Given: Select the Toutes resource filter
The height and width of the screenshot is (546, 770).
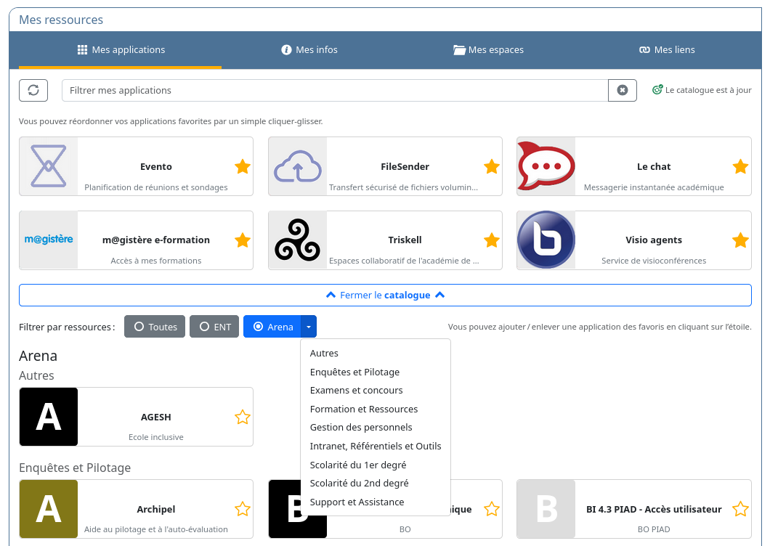Looking at the screenshot, I should [155, 327].
